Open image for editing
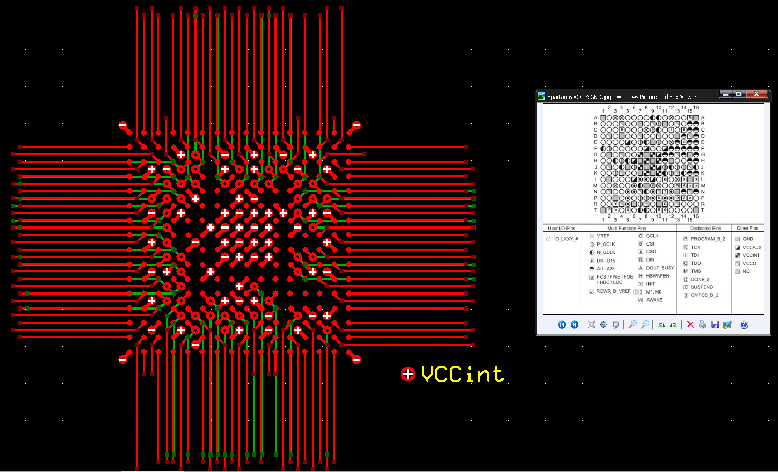Image resolution: width=778 pixels, height=472 pixels. (x=727, y=324)
